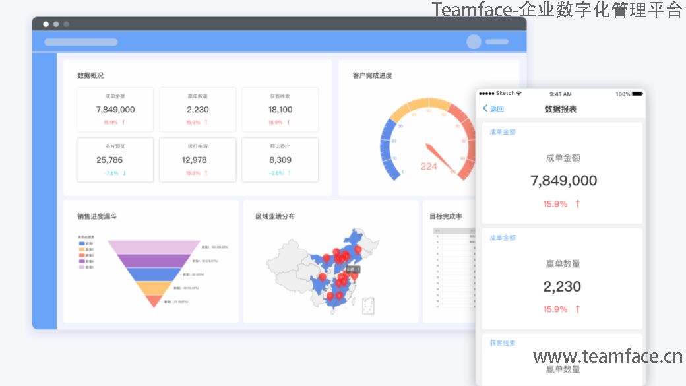Click the 目标完成率 panel title
Screen dimensions: 686x386
click(x=446, y=216)
